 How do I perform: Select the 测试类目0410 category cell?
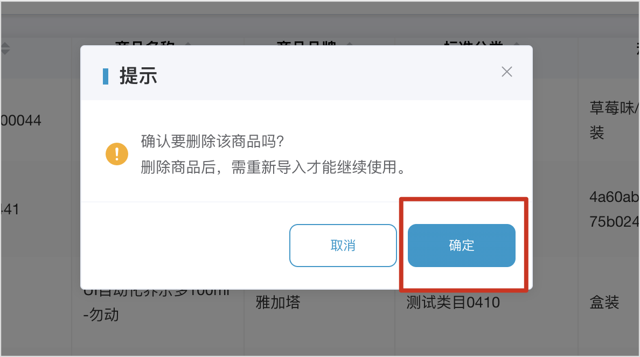[453, 302]
